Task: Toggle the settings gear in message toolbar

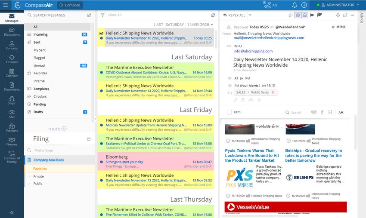Action: [x=298, y=15]
